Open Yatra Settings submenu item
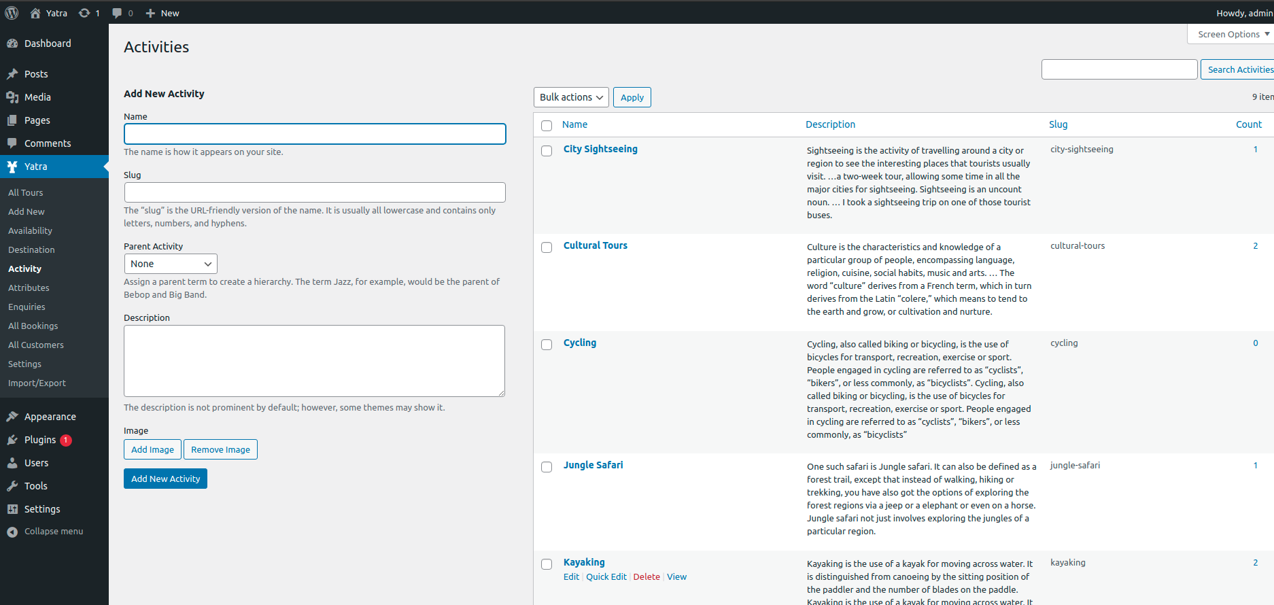Image resolution: width=1274 pixels, height=605 pixels. click(25, 364)
